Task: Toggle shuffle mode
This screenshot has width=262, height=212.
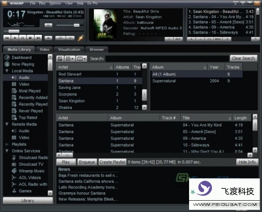Action: 61,38
